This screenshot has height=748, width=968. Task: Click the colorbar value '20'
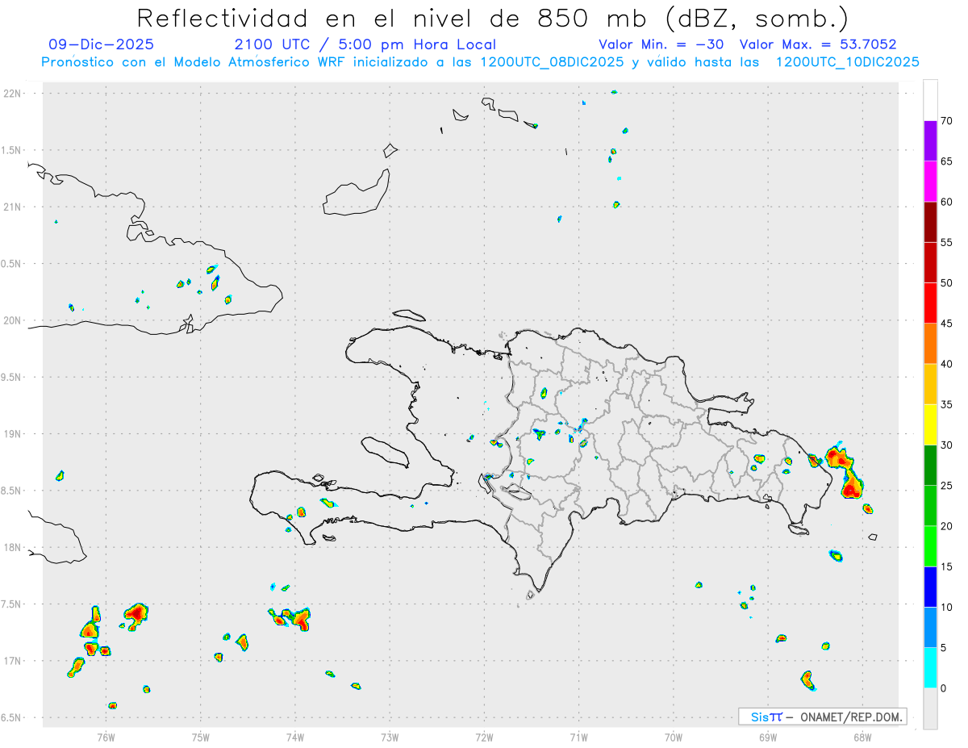point(946,526)
